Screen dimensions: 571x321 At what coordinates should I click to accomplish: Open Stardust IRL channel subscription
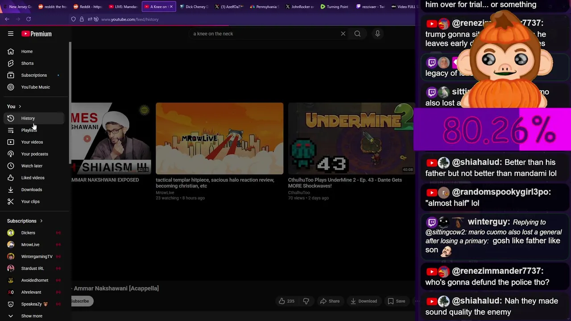[35, 268]
